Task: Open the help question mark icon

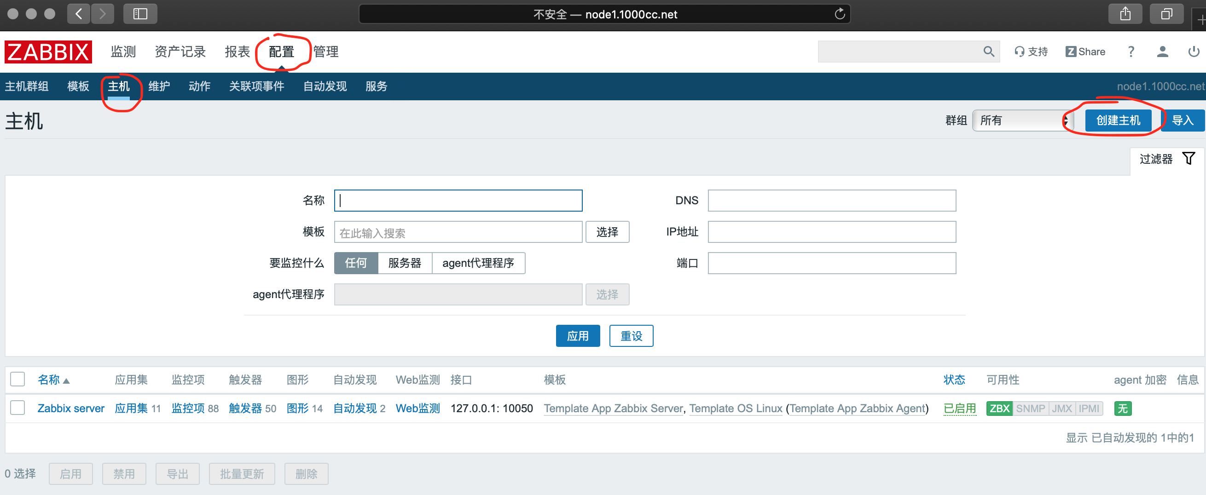Action: [x=1131, y=52]
